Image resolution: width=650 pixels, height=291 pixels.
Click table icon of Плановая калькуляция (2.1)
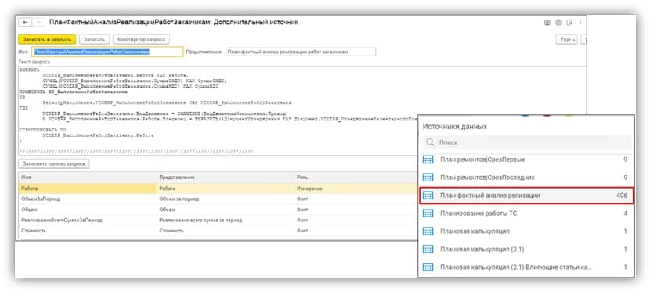tap(428, 250)
